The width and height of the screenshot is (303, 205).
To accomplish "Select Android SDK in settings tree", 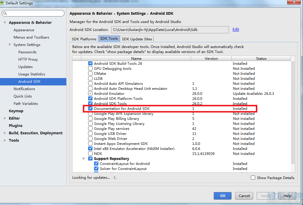I will (x=33, y=82).
